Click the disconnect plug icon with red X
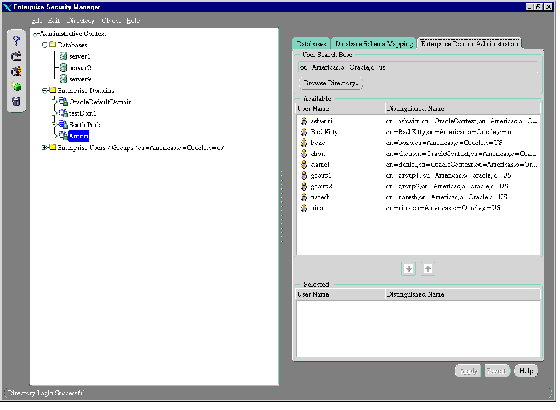The width and height of the screenshot is (560, 410). pos(16,71)
